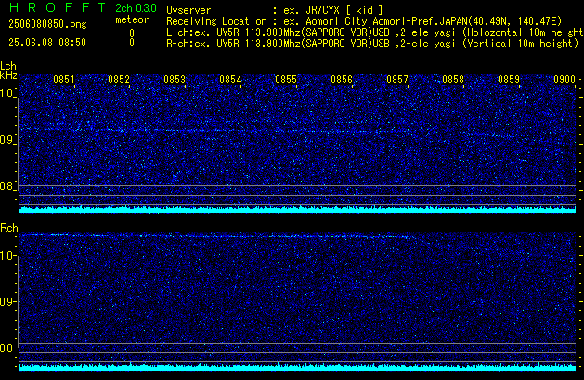The image size is (584, 380).
Task: Click the Lch 0.9 frequency tick label
Action: pyautogui.click(x=7, y=140)
